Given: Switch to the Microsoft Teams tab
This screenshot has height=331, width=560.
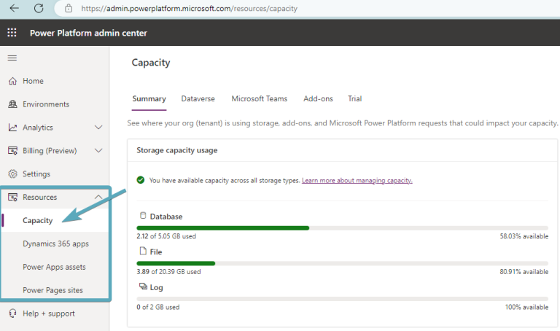Looking at the screenshot, I should click(260, 98).
